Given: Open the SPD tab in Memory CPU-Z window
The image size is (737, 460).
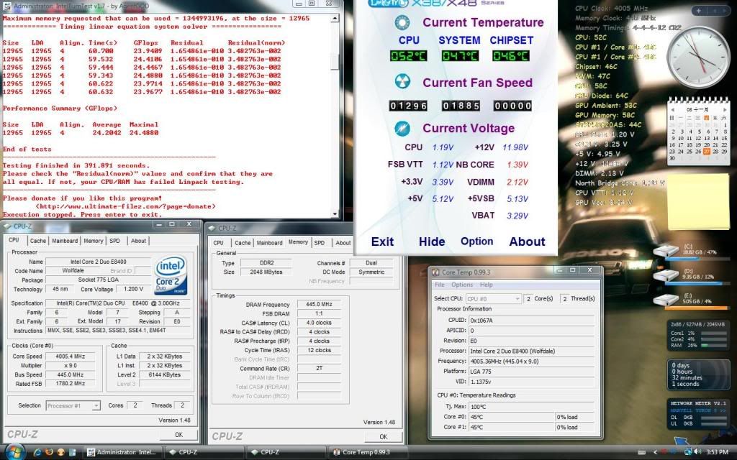Looking at the screenshot, I should click(319, 243).
